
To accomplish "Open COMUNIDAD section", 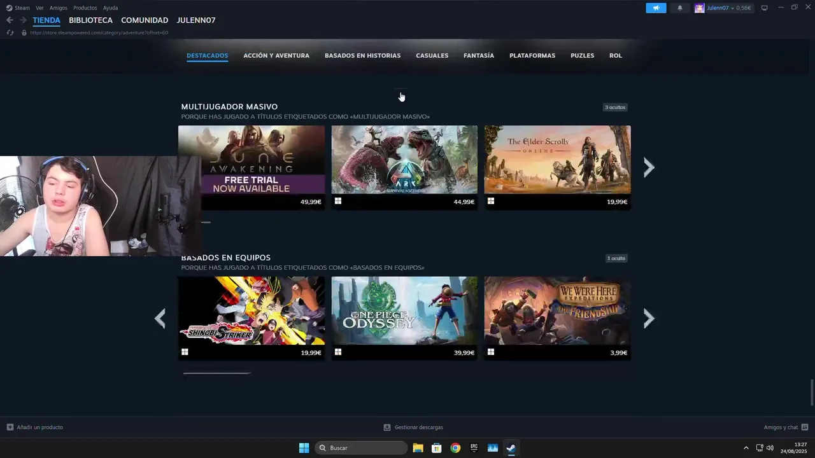I will (145, 20).
